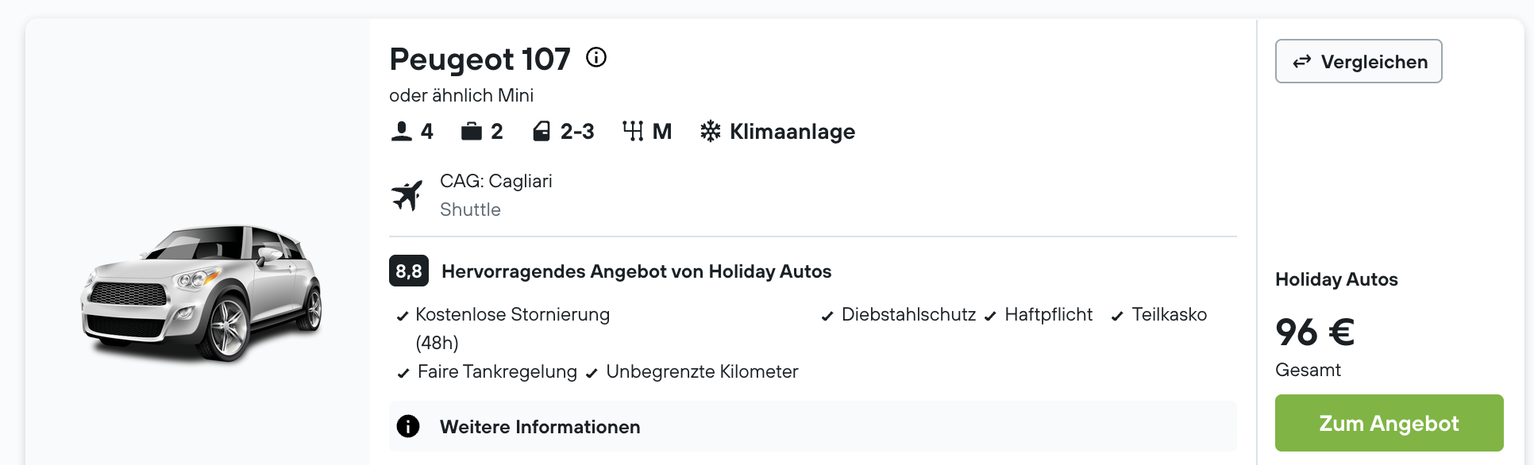Click the Unbegrenzte Kilometer feature
The width and height of the screenshot is (1534, 465).
[702, 371]
